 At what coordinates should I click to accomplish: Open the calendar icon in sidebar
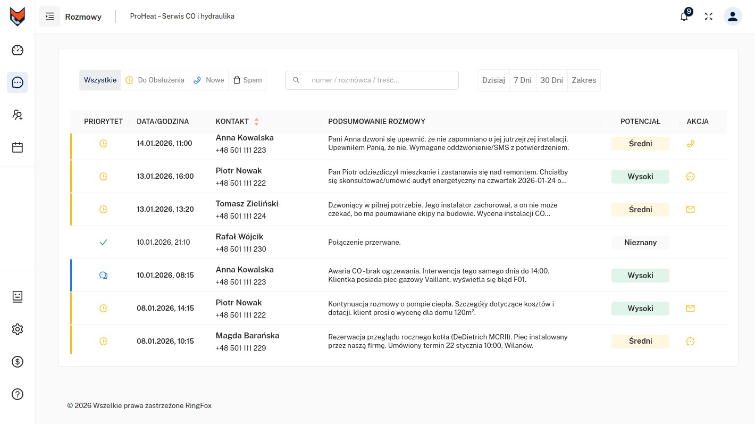click(x=18, y=147)
